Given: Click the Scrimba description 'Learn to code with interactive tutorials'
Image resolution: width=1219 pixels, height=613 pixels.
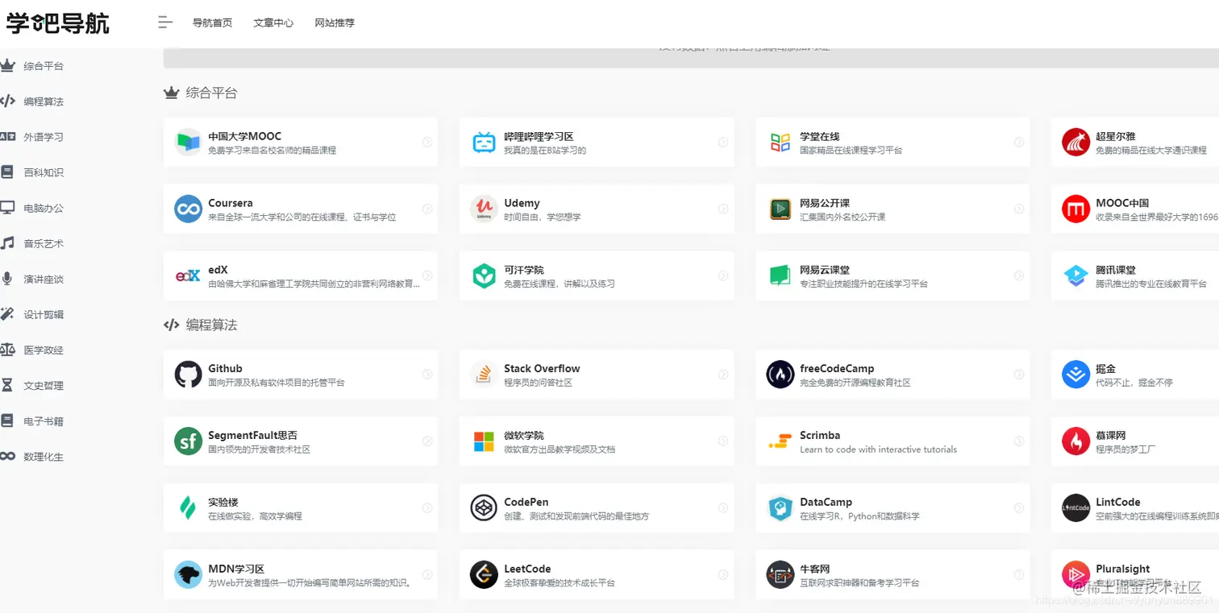Looking at the screenshot, I should (878, 449).
